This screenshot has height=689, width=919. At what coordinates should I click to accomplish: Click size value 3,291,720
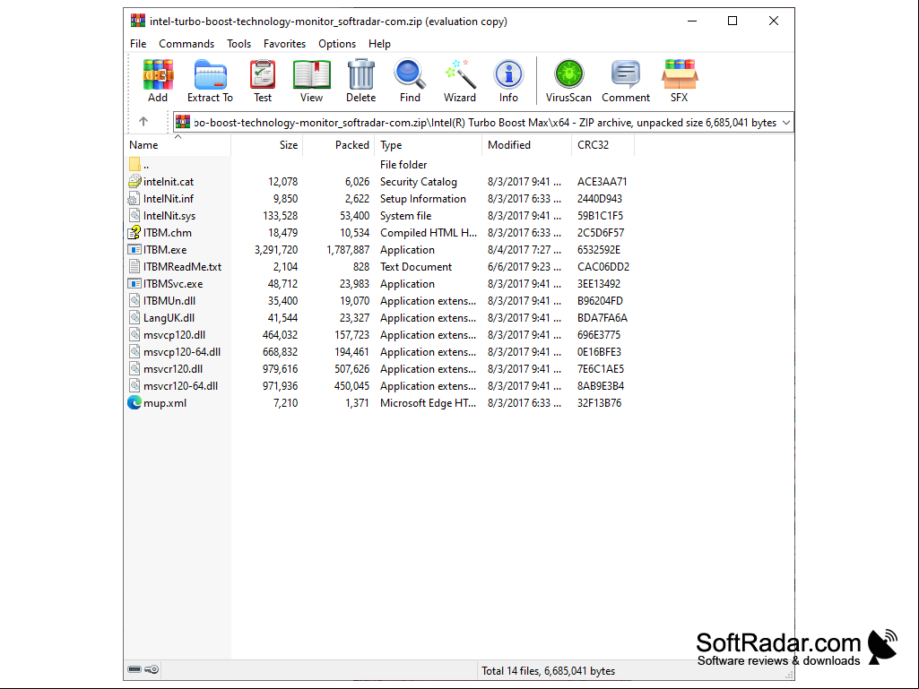276,250
